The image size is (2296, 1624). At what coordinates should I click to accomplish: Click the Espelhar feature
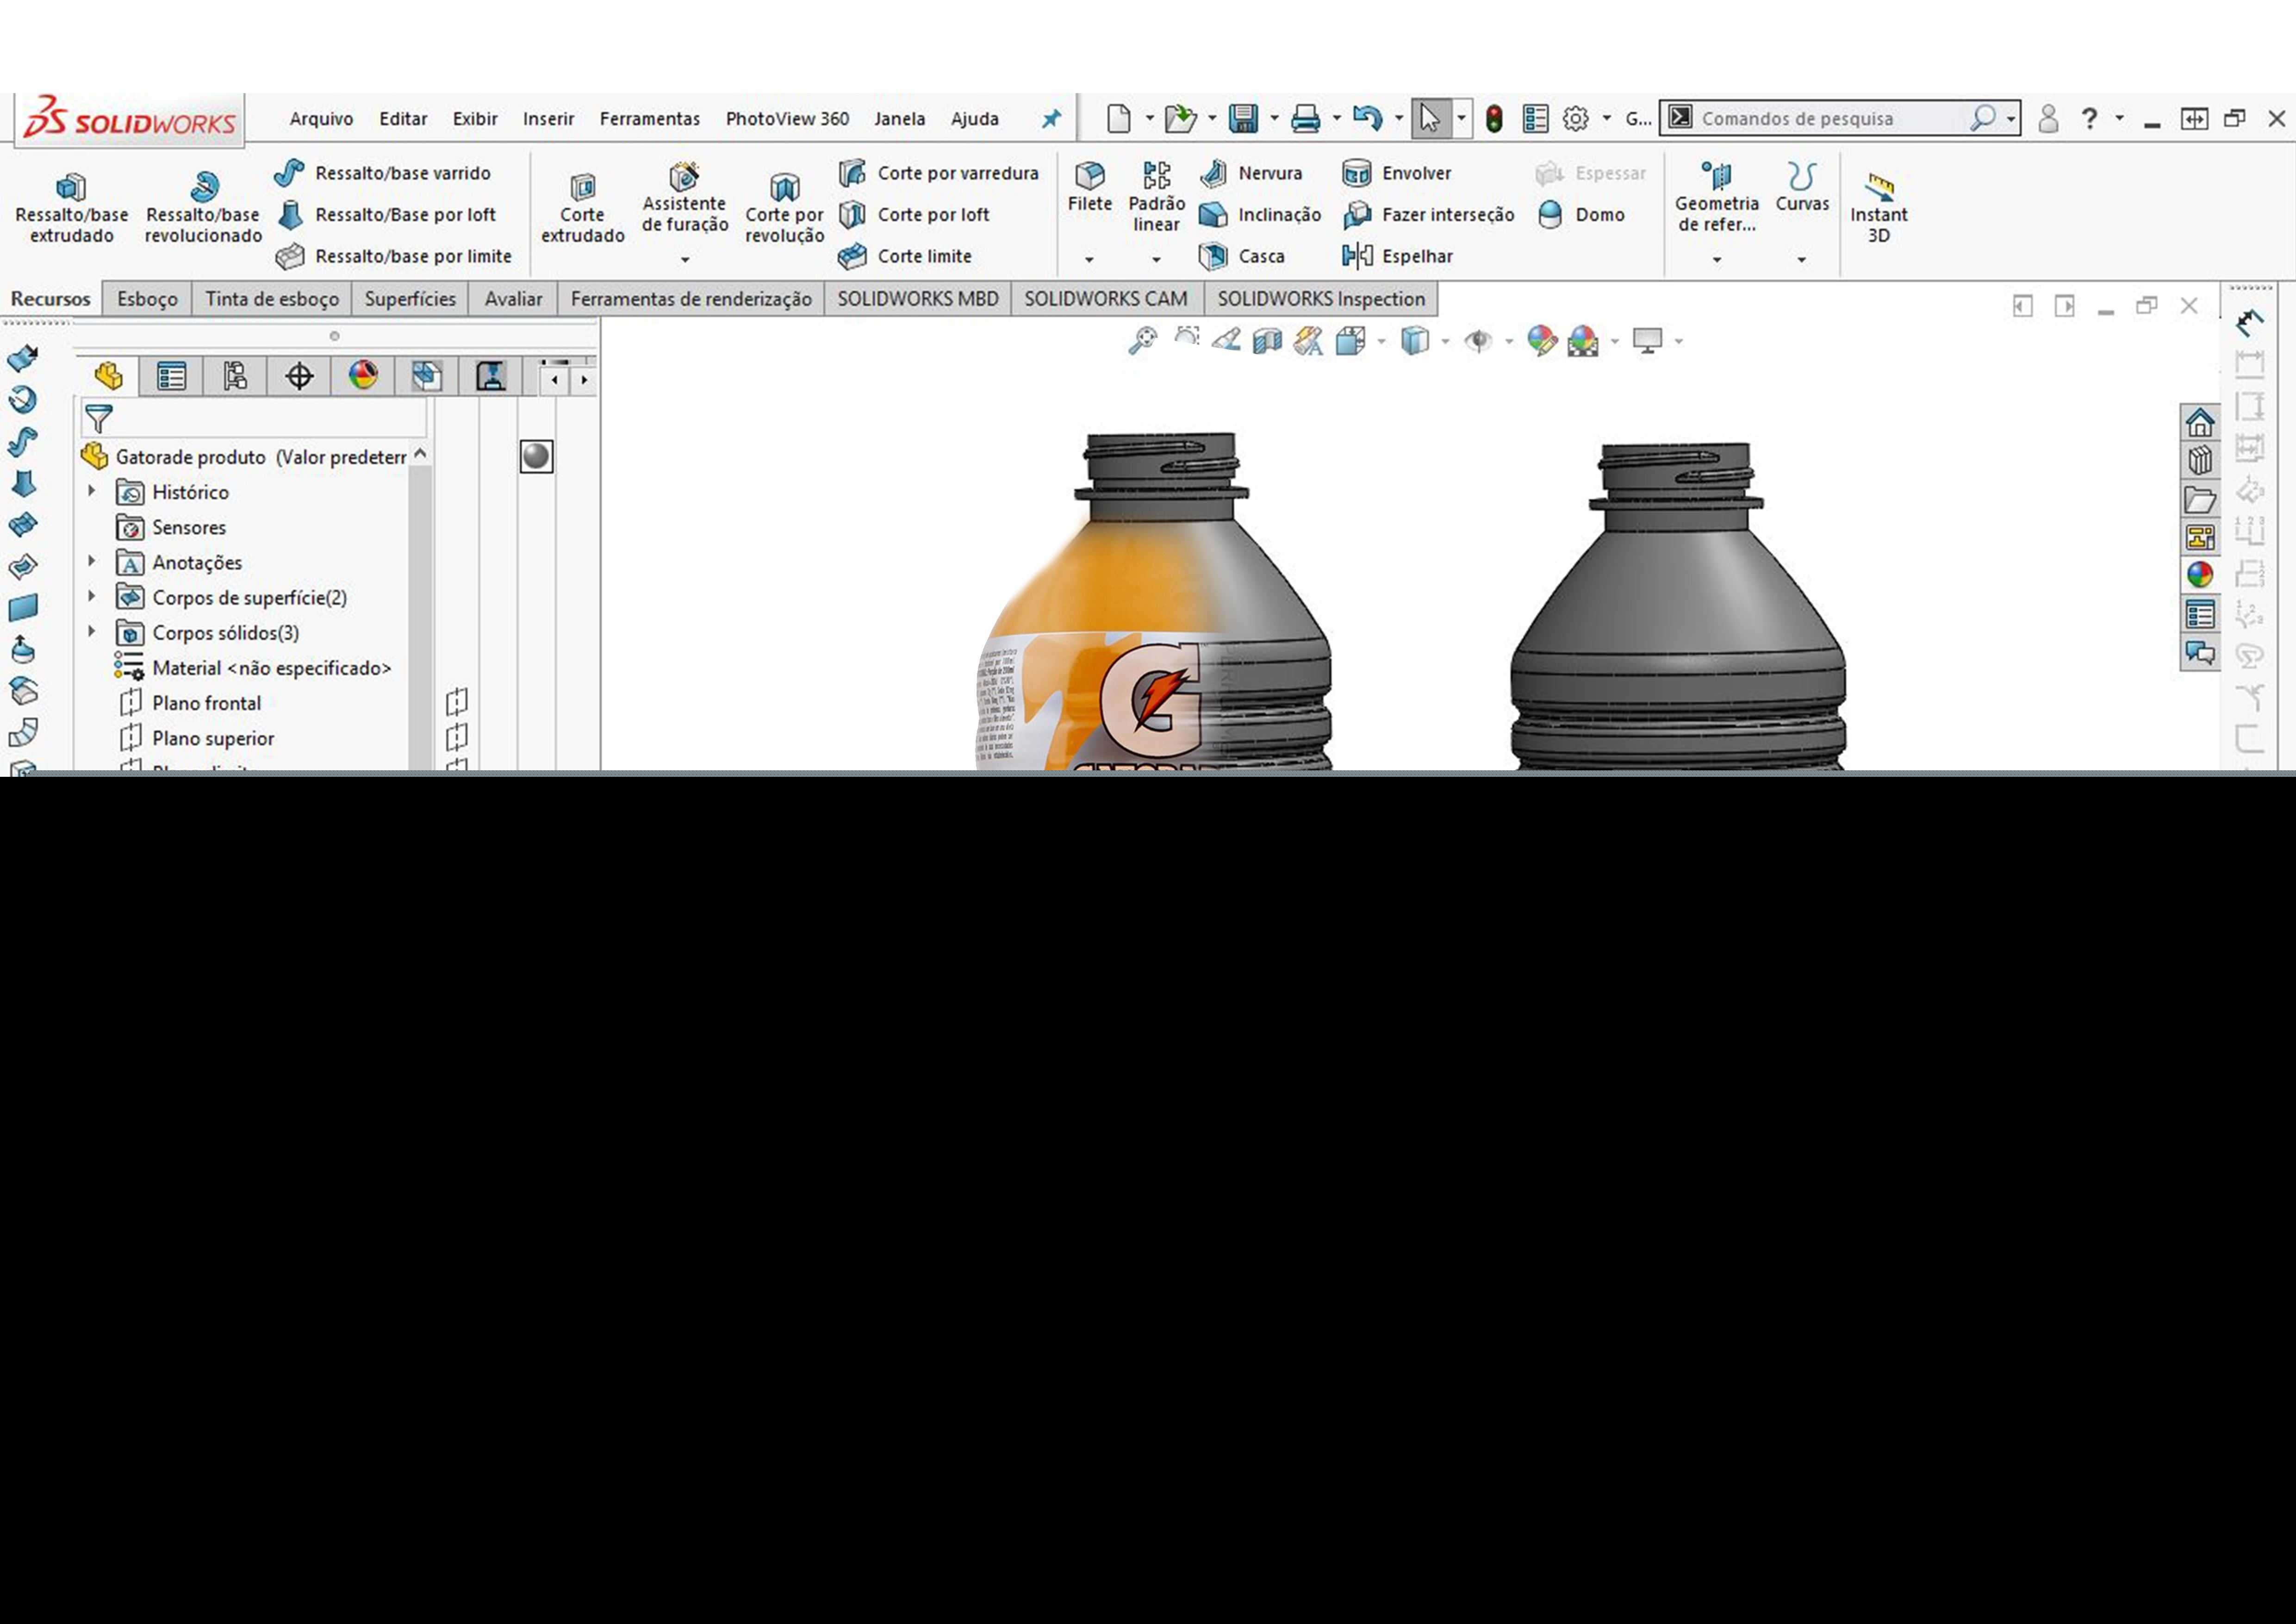tap(1397, 257)
